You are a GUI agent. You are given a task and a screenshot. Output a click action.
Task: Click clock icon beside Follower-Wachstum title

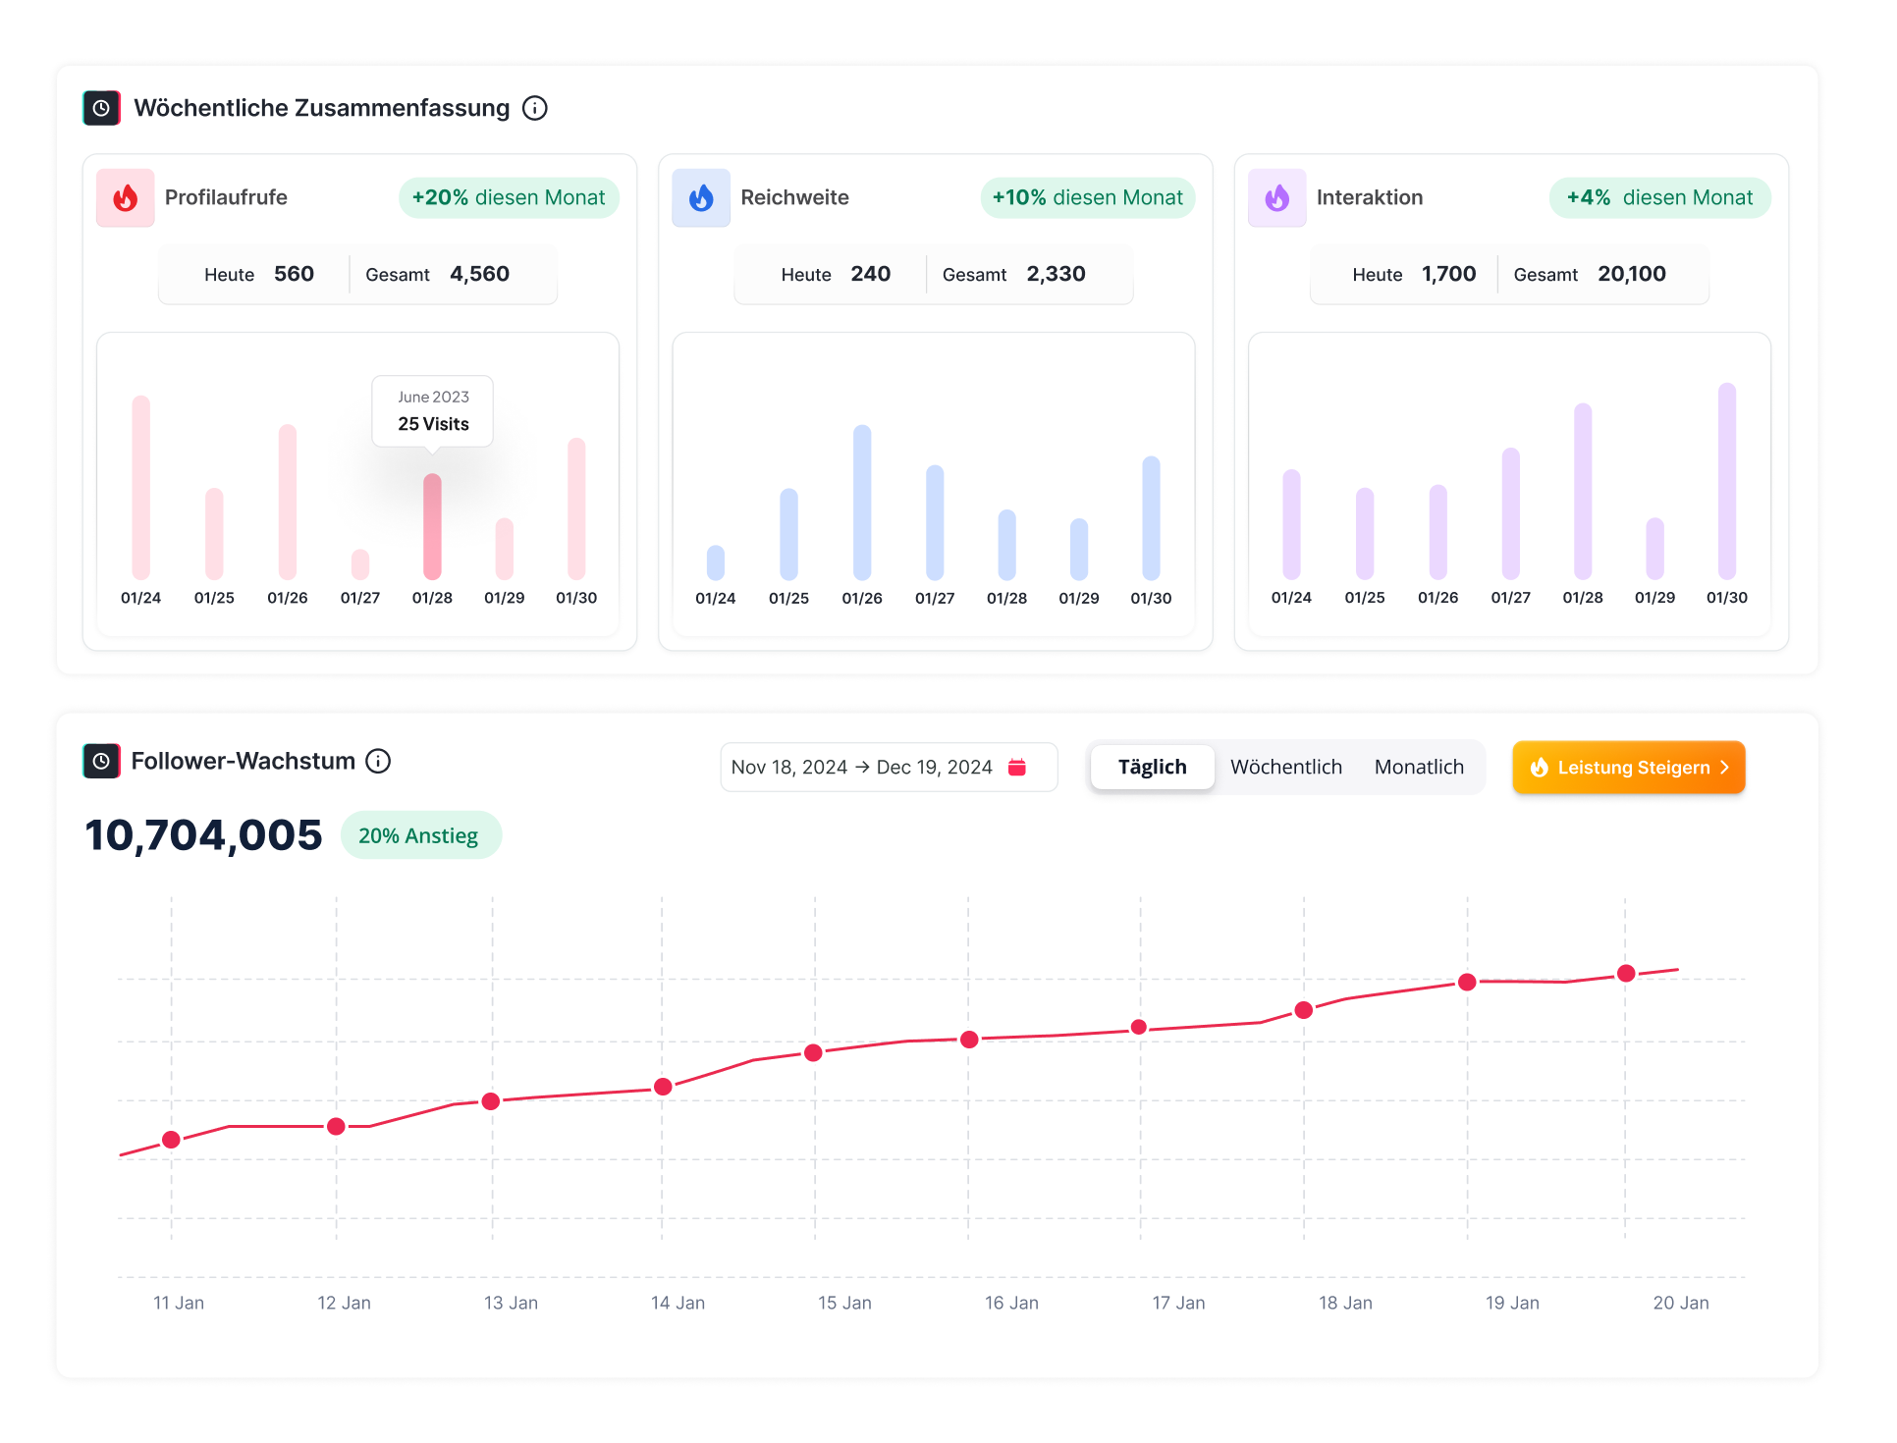click(x=101, y=761)
